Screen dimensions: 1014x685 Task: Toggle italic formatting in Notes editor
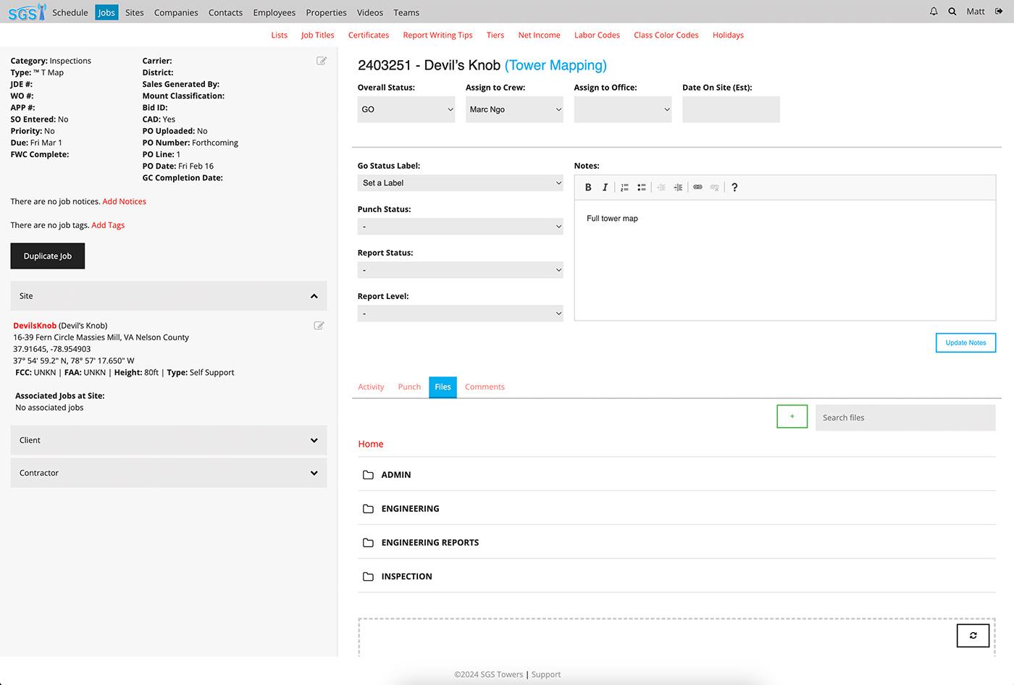[x=605, y=188]
